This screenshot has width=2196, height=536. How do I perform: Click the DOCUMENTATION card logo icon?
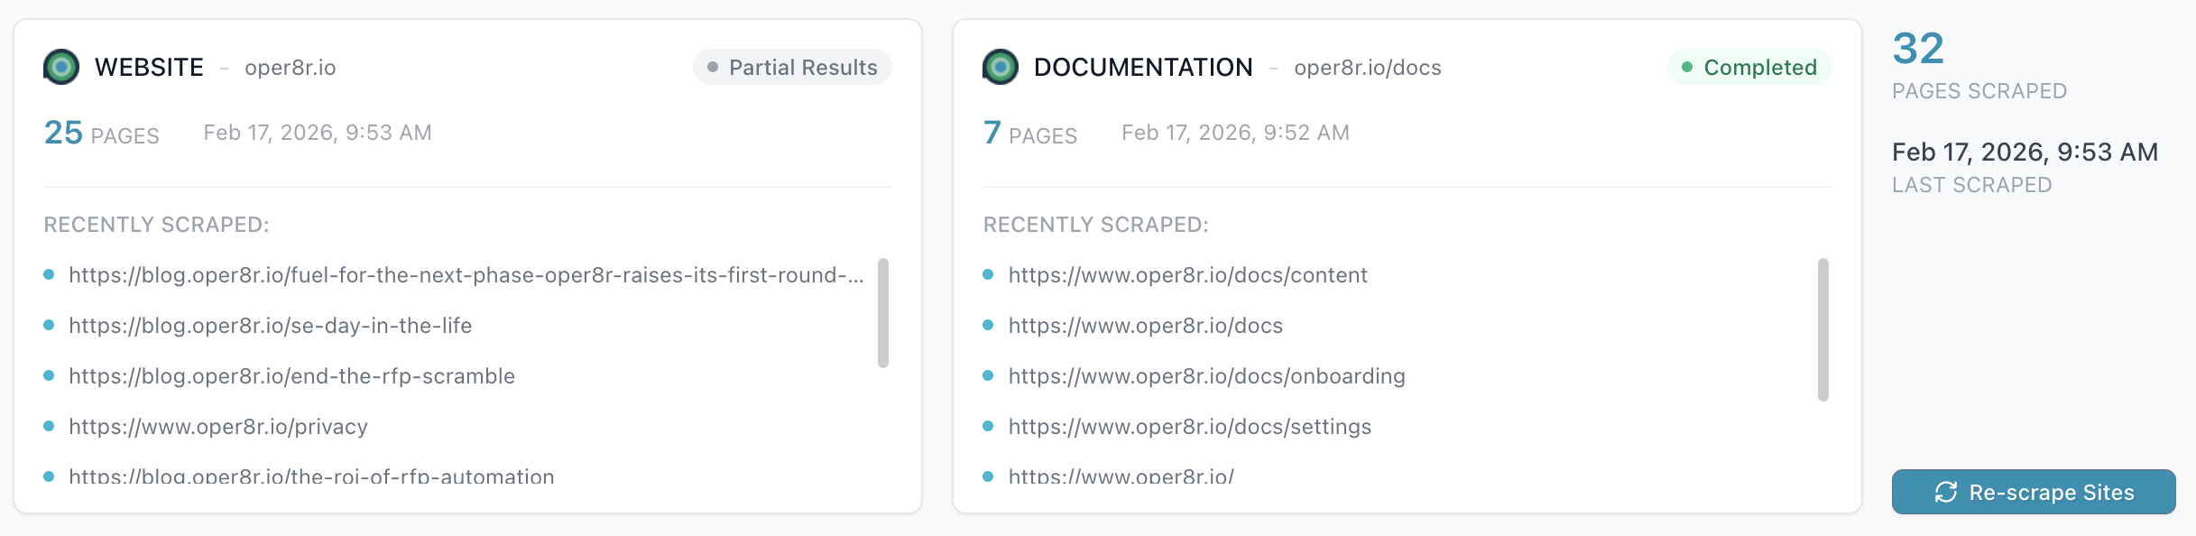pyautogui.click(x=1001, y=68)
